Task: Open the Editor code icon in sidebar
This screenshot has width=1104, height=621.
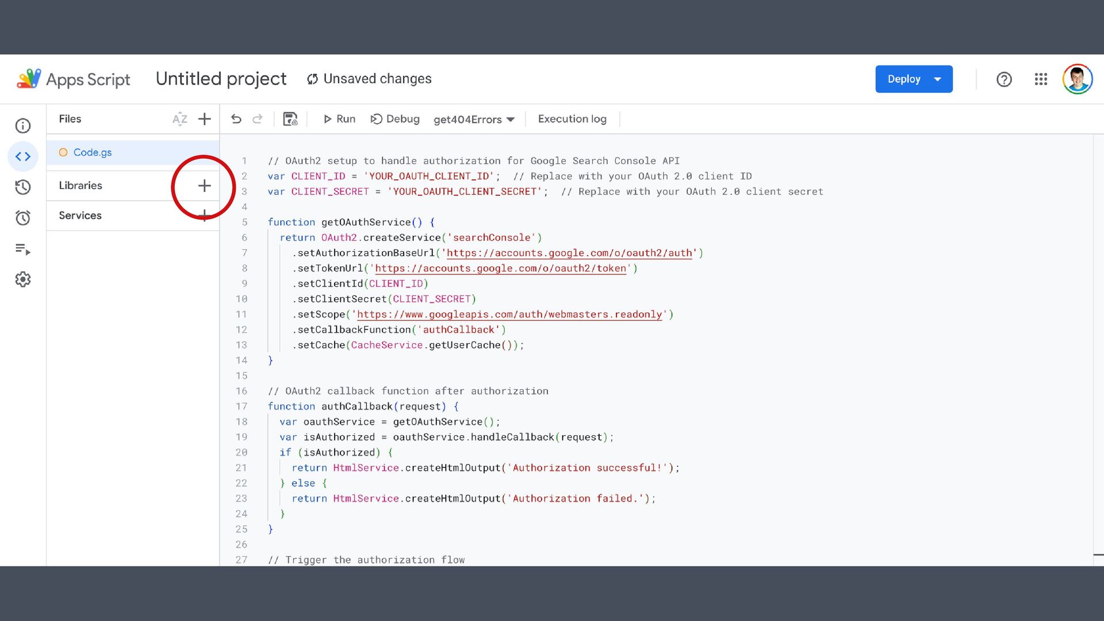Action: pyautogui.click(x=23, y=156)
